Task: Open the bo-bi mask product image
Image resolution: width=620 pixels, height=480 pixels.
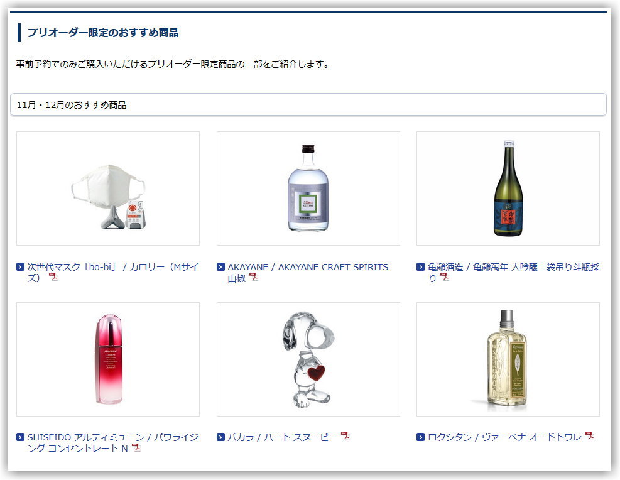Action: pyautogui.click(x=108, y=188)
